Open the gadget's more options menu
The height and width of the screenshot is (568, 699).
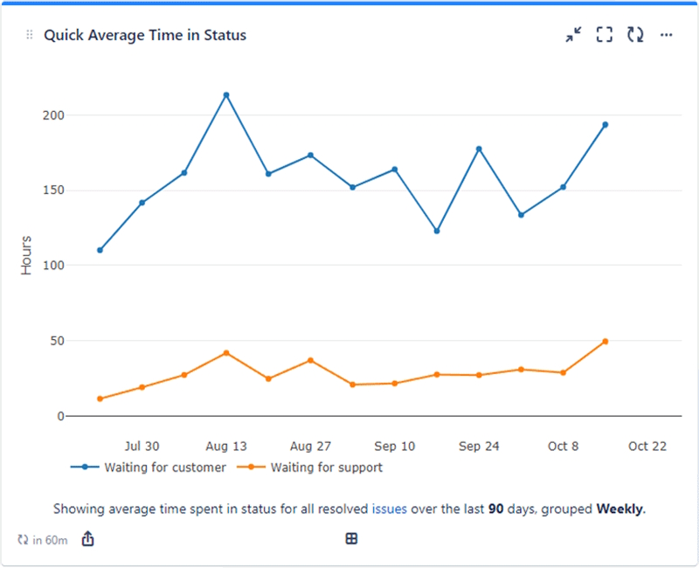(x=667, y=35)
